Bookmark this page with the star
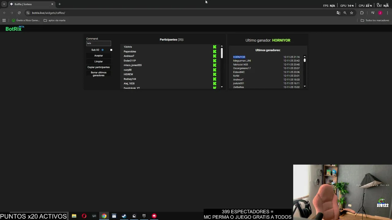Viewport: 392px width, 220px height. 352,13
